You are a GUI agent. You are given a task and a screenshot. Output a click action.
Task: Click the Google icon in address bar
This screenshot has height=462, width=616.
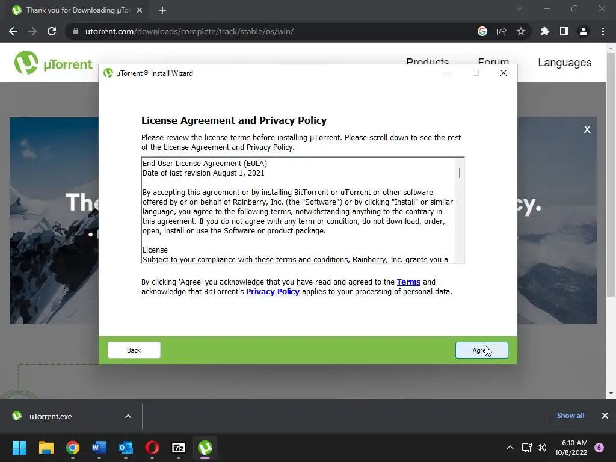(x=482, y=31)
